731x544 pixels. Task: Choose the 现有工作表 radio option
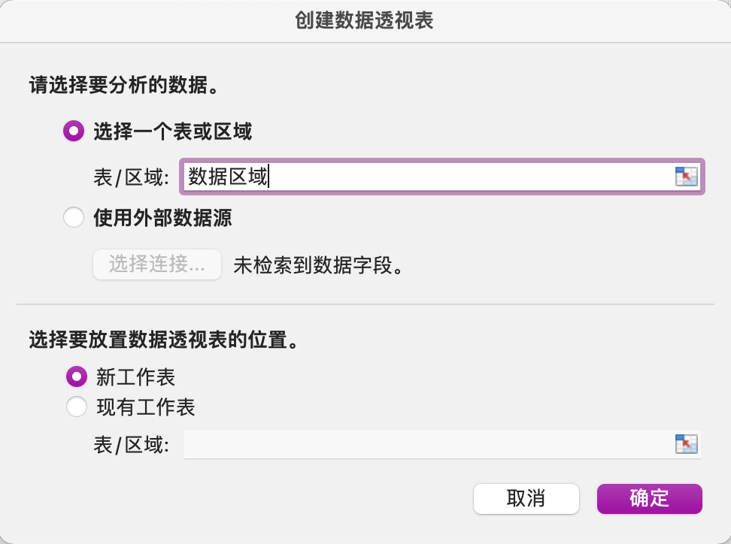pyautogui.click(x=77, y=407)
